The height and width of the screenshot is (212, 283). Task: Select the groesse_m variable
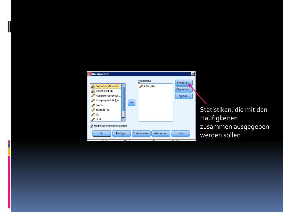(x=106, y=110)
